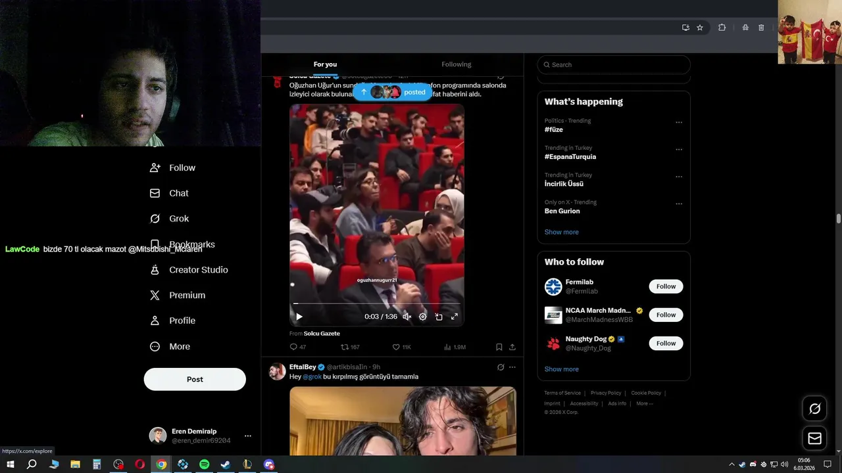Open more options for İncirlik Üssü
The image size is (842, 473).
pos(679,177)
